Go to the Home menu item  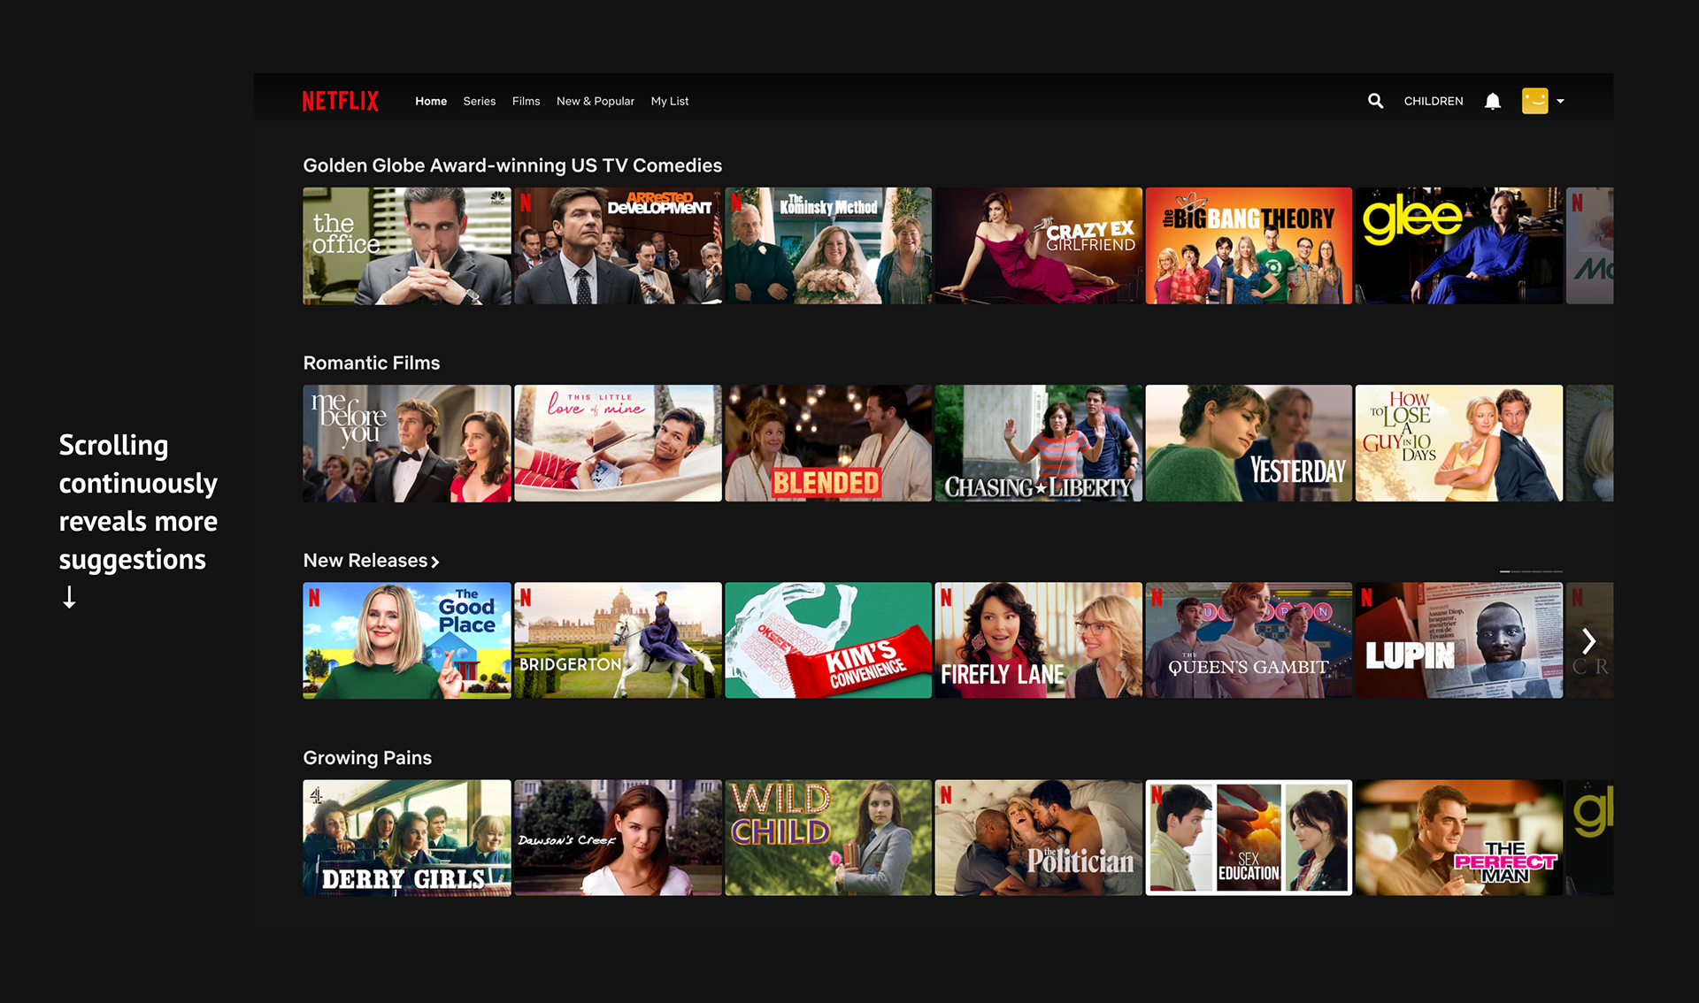431,101
